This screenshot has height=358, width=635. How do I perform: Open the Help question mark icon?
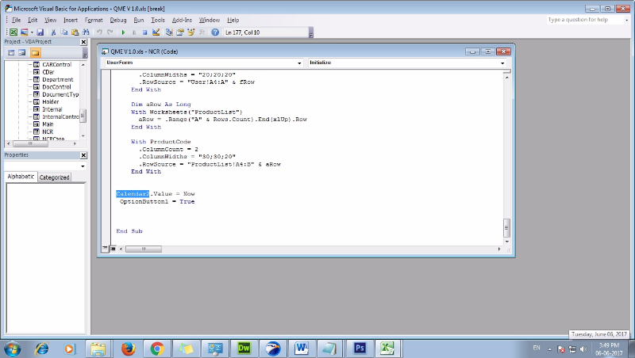click(215, 32)
